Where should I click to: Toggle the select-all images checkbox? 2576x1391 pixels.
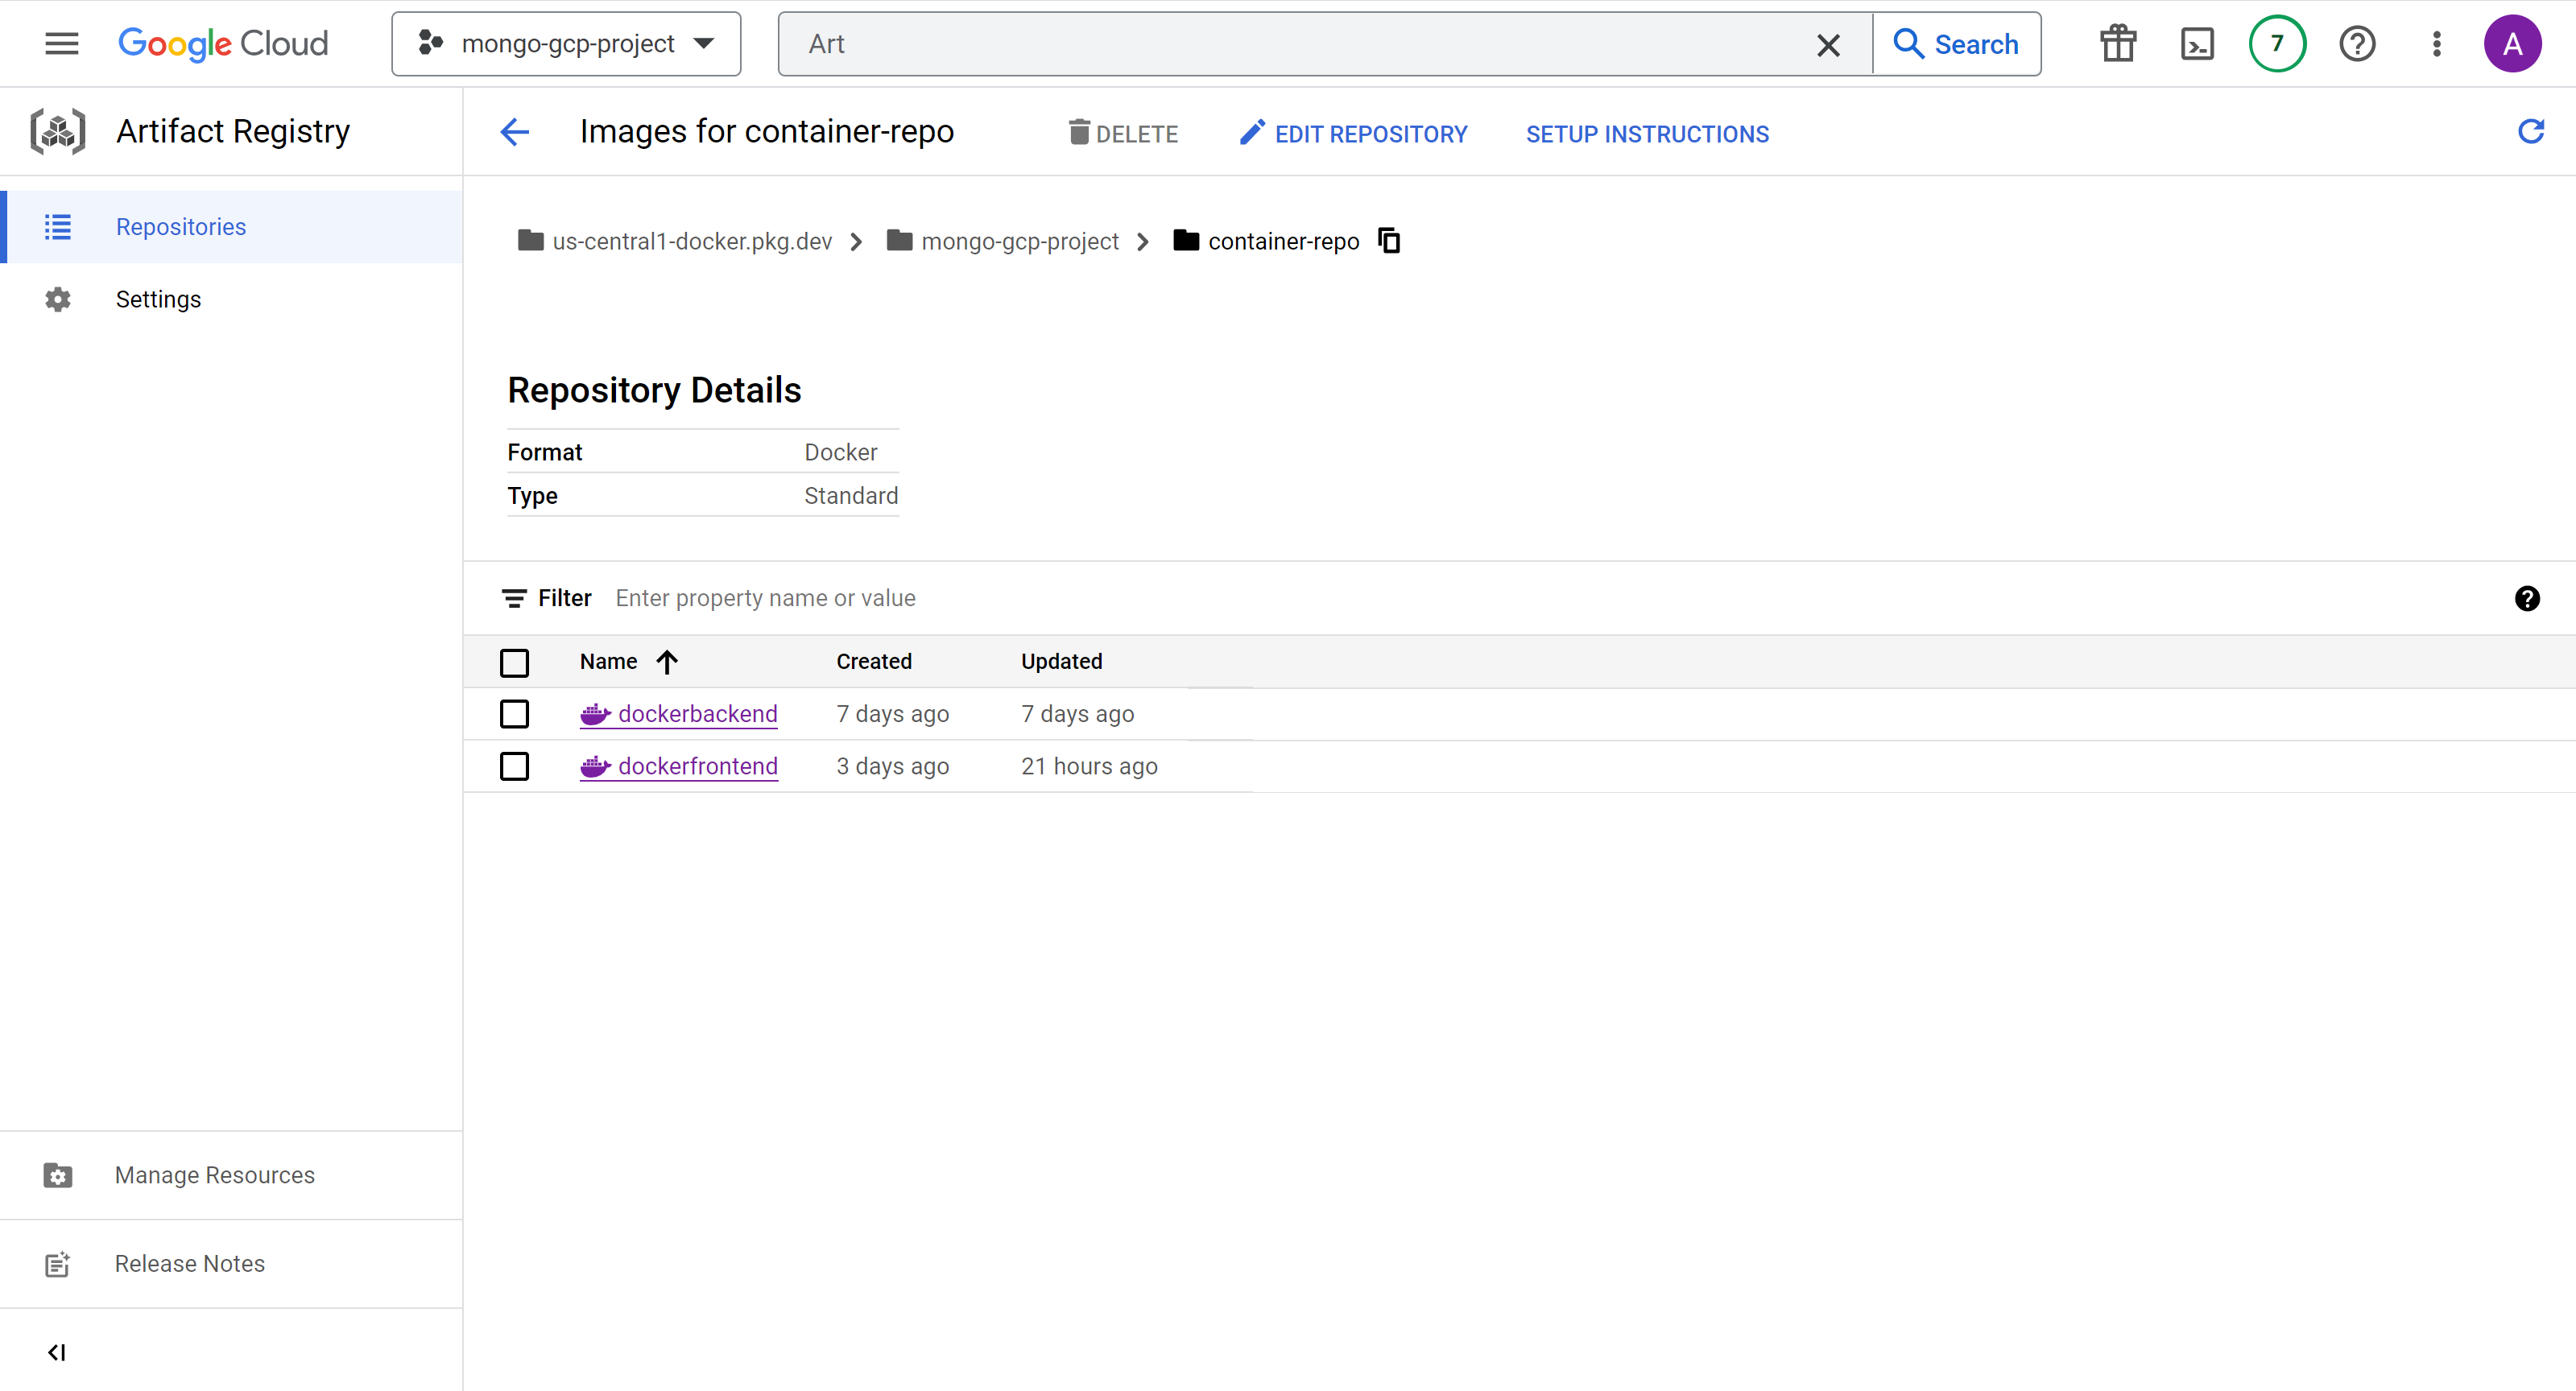[514, 662]
